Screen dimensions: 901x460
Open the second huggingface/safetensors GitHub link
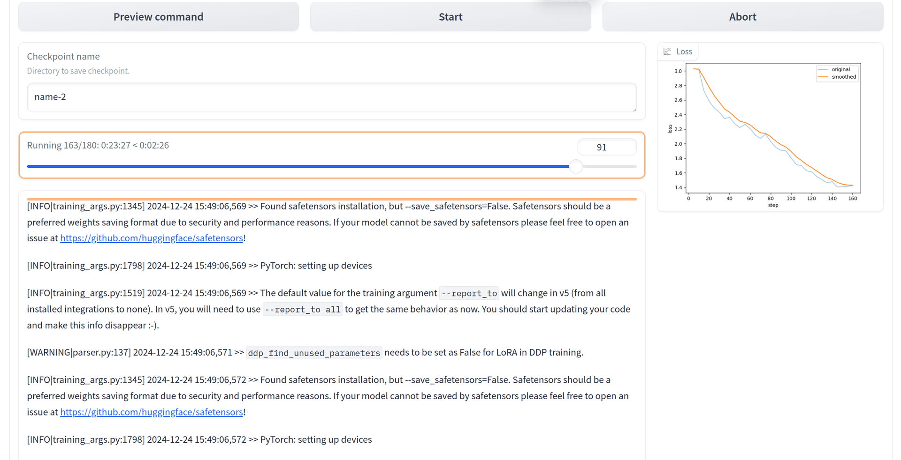click(152, 412)
